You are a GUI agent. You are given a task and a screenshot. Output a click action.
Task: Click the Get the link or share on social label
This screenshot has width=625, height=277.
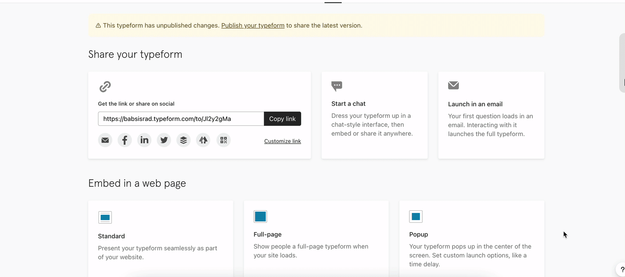coord(136,104)
